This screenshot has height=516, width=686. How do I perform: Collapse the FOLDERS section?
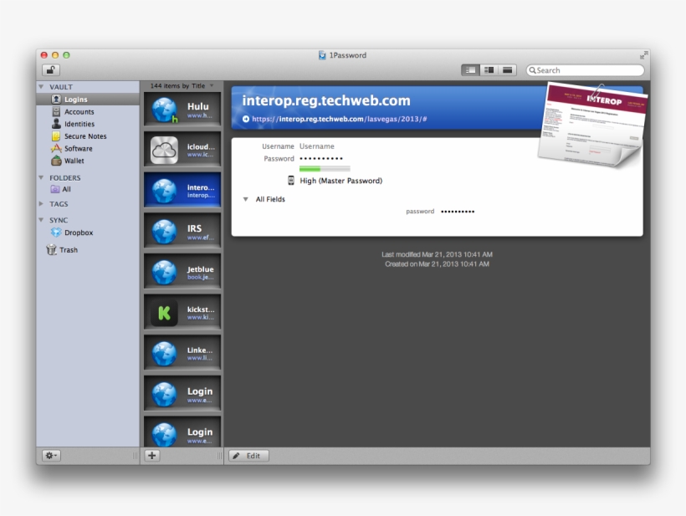click(41, 177)
